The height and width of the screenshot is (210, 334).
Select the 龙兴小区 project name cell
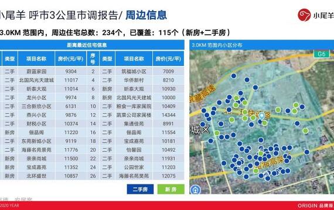[x=36, y=97]
